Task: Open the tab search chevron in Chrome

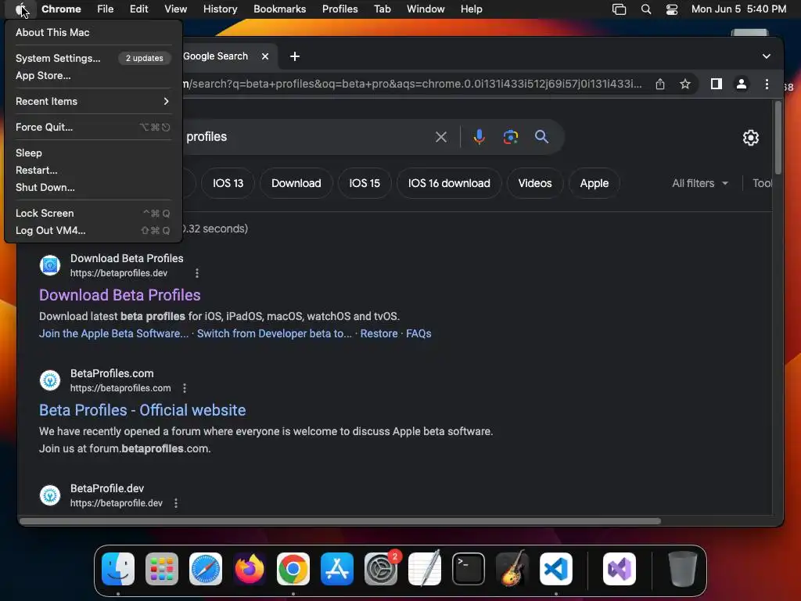Action: 767,56
